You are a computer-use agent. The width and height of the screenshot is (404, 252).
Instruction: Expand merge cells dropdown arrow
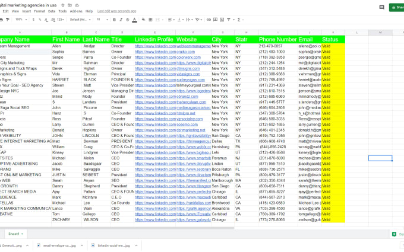point(163,20)
